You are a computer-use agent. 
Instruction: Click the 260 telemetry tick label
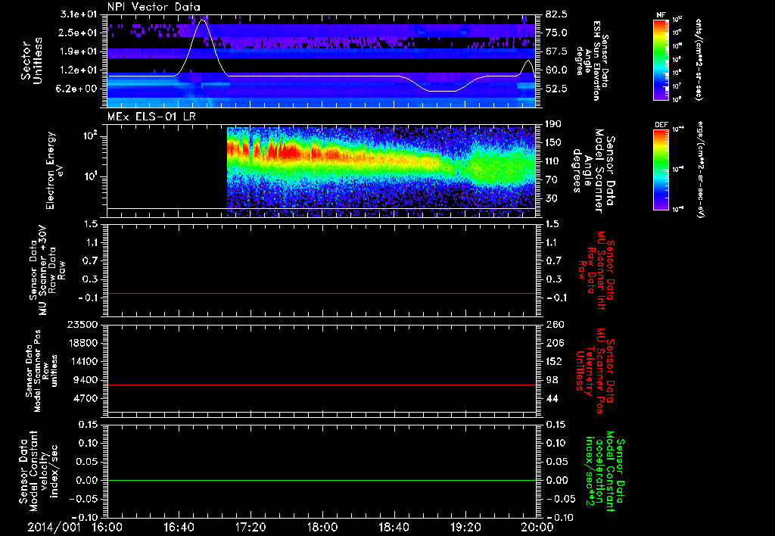[x=555, y=324]
